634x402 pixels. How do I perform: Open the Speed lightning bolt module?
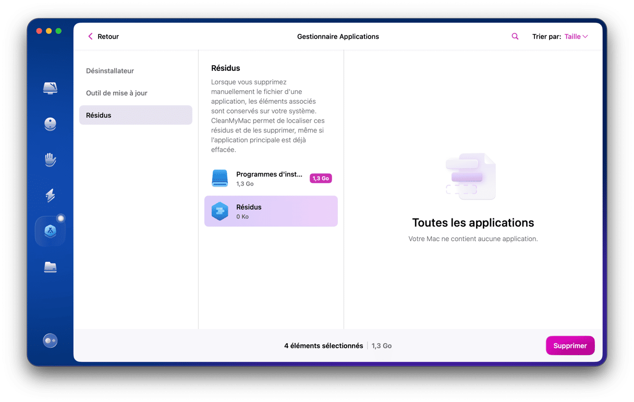click(x=50, y=195)
